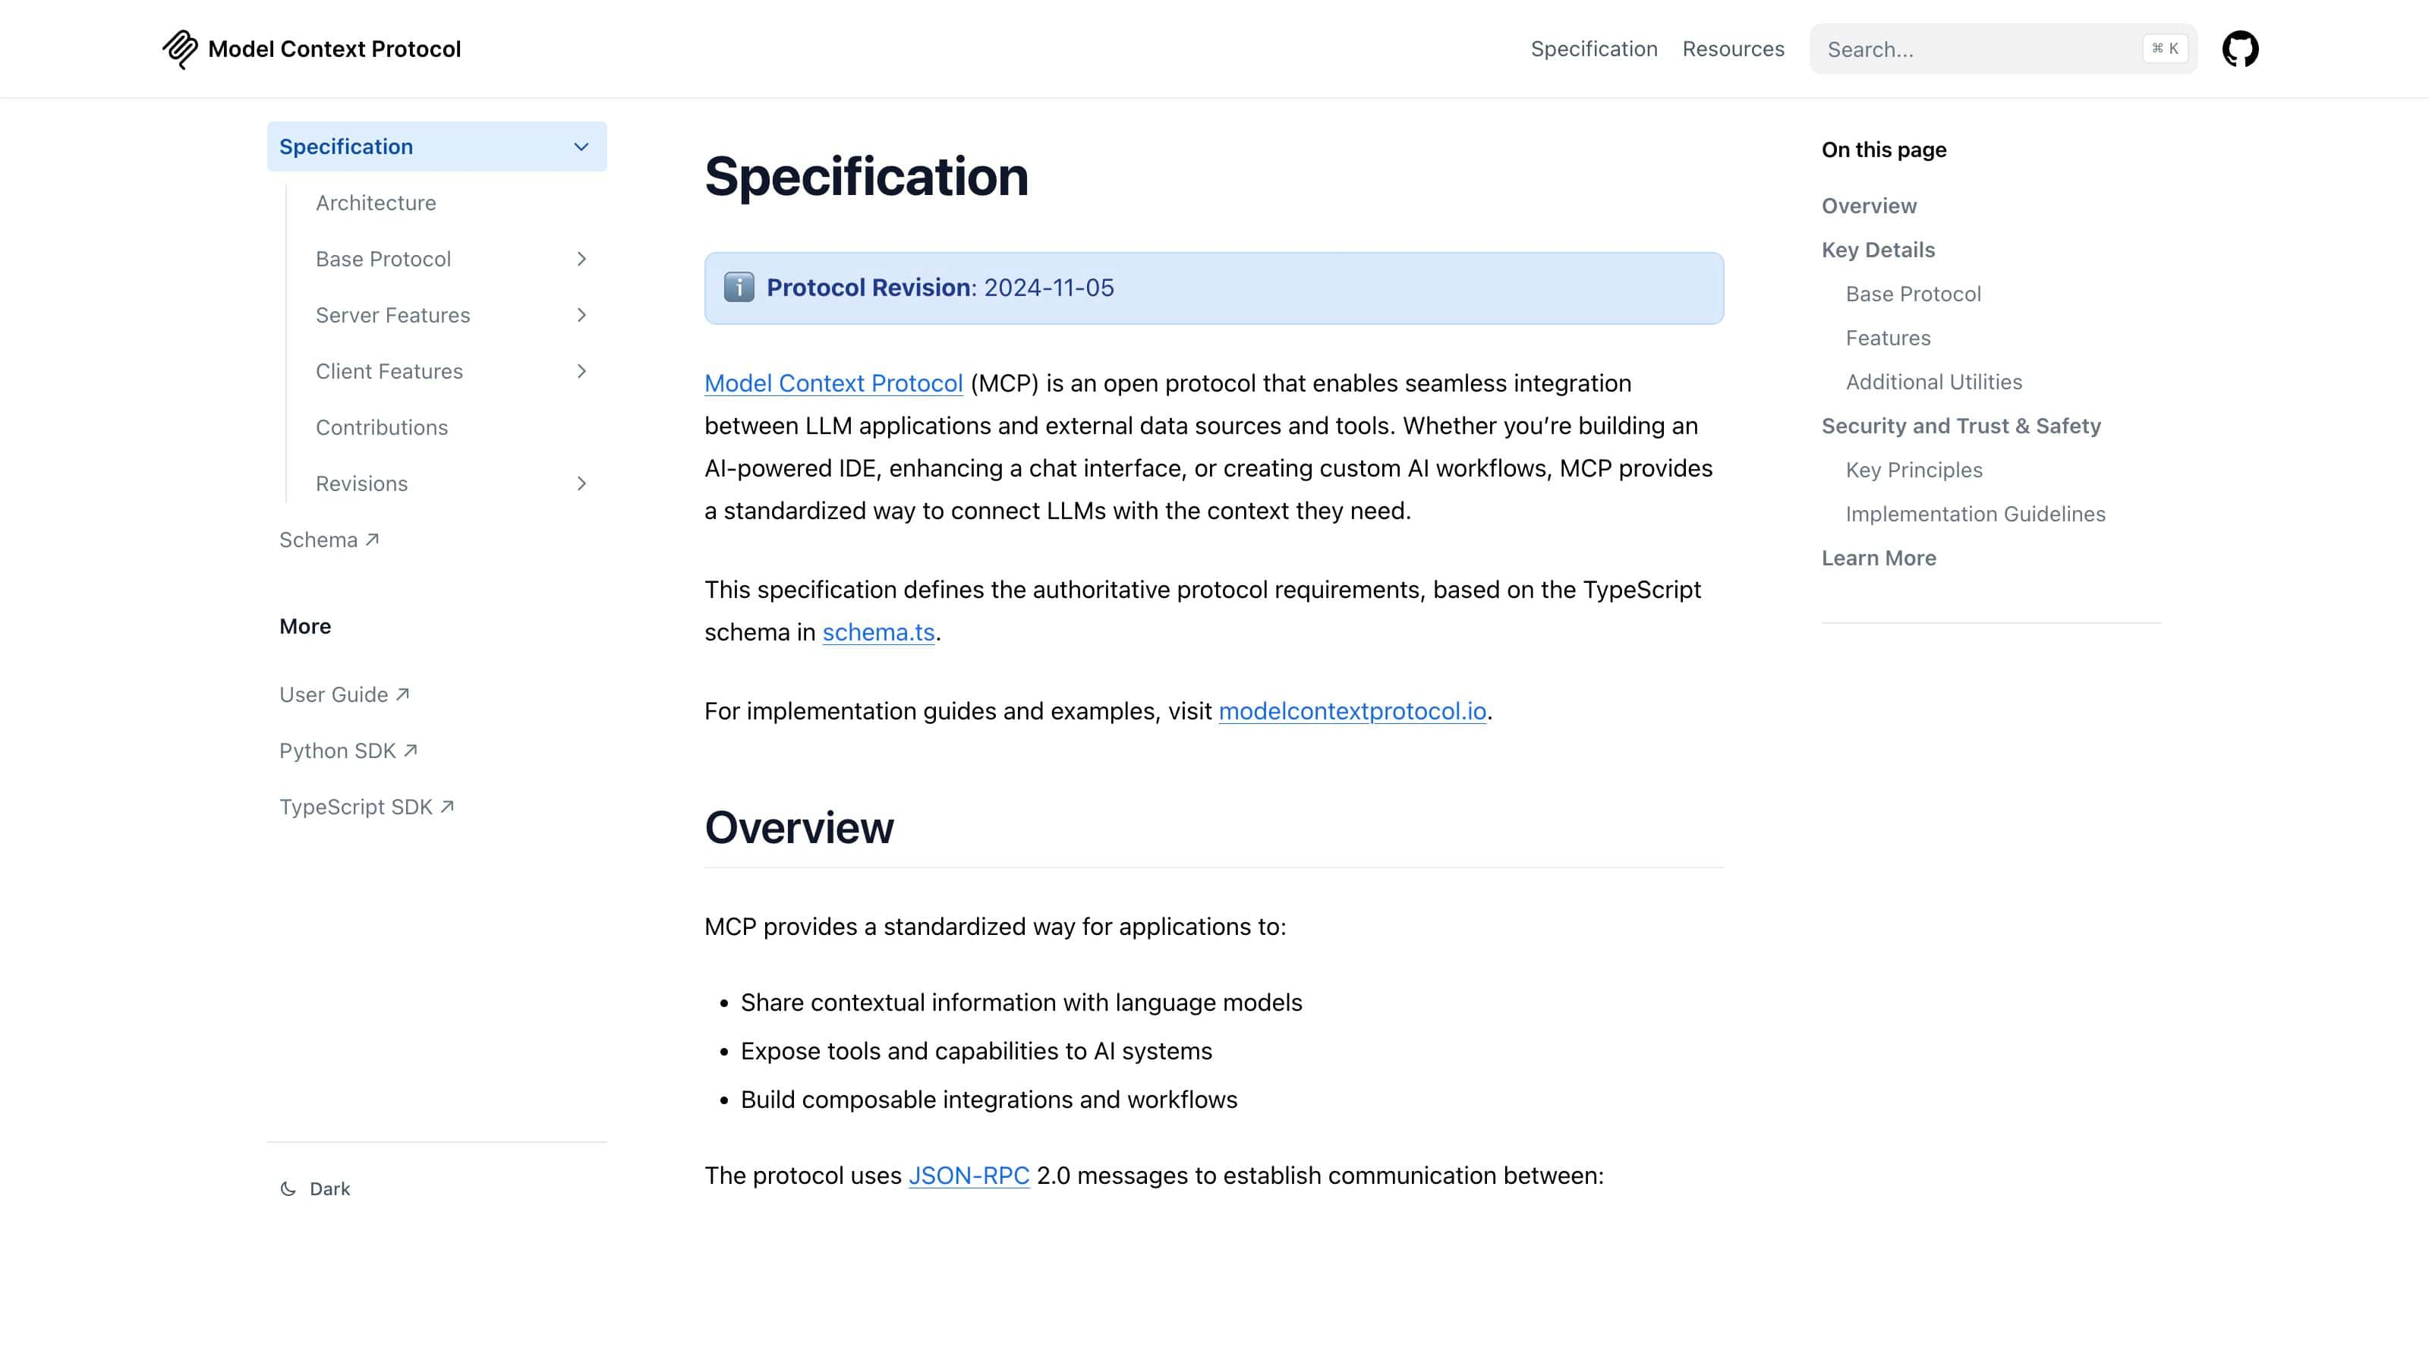Screen dimensions: 2429x1366
Task: Follow the JSON-RPC hyperlink
Action: (969, 1176)
